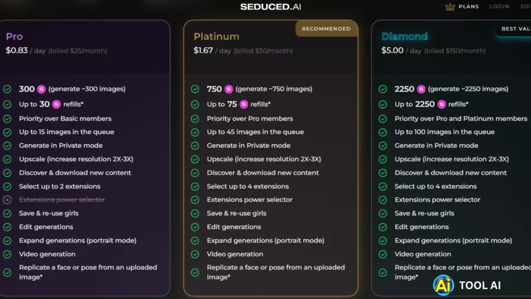
Task: Click the pink coin icon beside Diamond's 2250 images
Action: tap(421, 89)
